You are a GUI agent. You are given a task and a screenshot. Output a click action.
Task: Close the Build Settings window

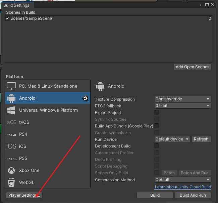pyautogui.click(x=212, y=4)
